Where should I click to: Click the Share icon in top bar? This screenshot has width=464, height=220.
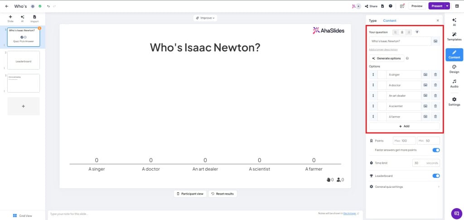tap(371, 6)
